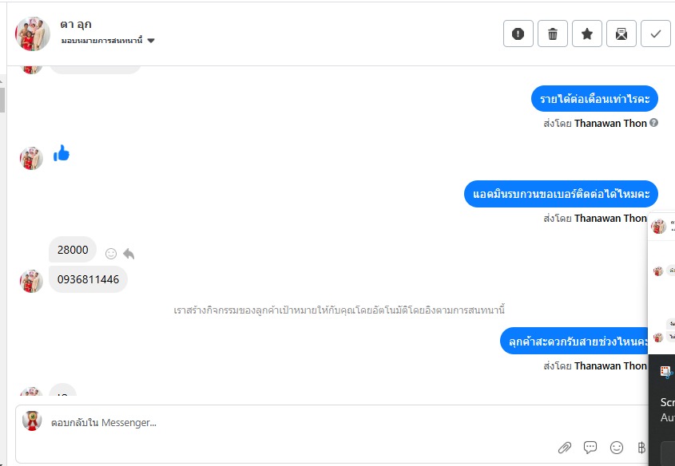Star this conversation as follow-up
This screenshot has width=675, height=466.
click(587, 34)
